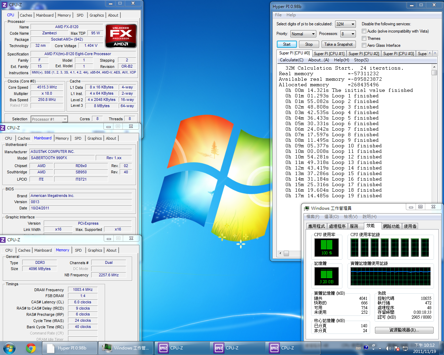
Task: Open 網路功能 tab in Task Manager
Action: pyautogui.click(x=391, y=226)
